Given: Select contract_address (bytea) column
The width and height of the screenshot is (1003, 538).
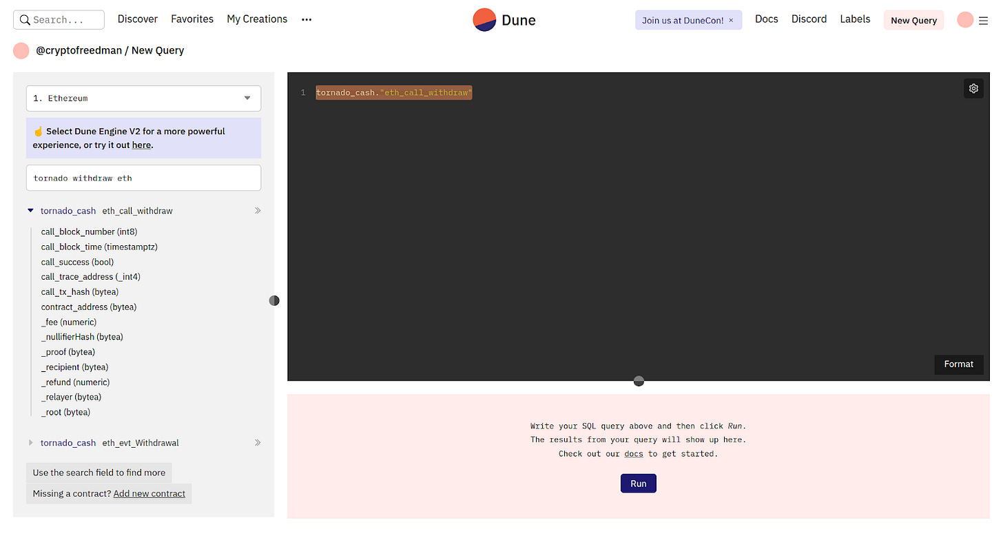Looking at the screenshot, I should click(x=89, y=307).
